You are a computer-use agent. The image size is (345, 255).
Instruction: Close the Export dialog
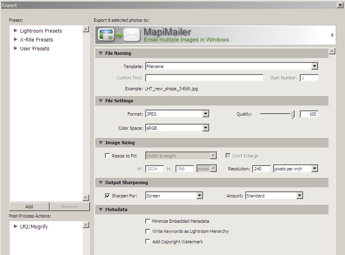(340, 5)
